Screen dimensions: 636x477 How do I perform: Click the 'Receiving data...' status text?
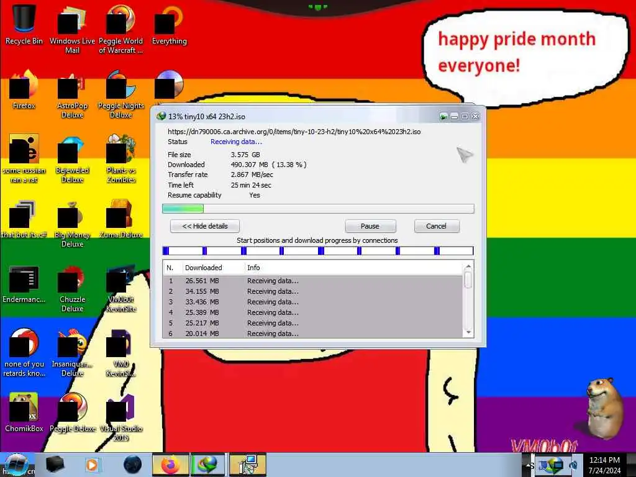236,142
